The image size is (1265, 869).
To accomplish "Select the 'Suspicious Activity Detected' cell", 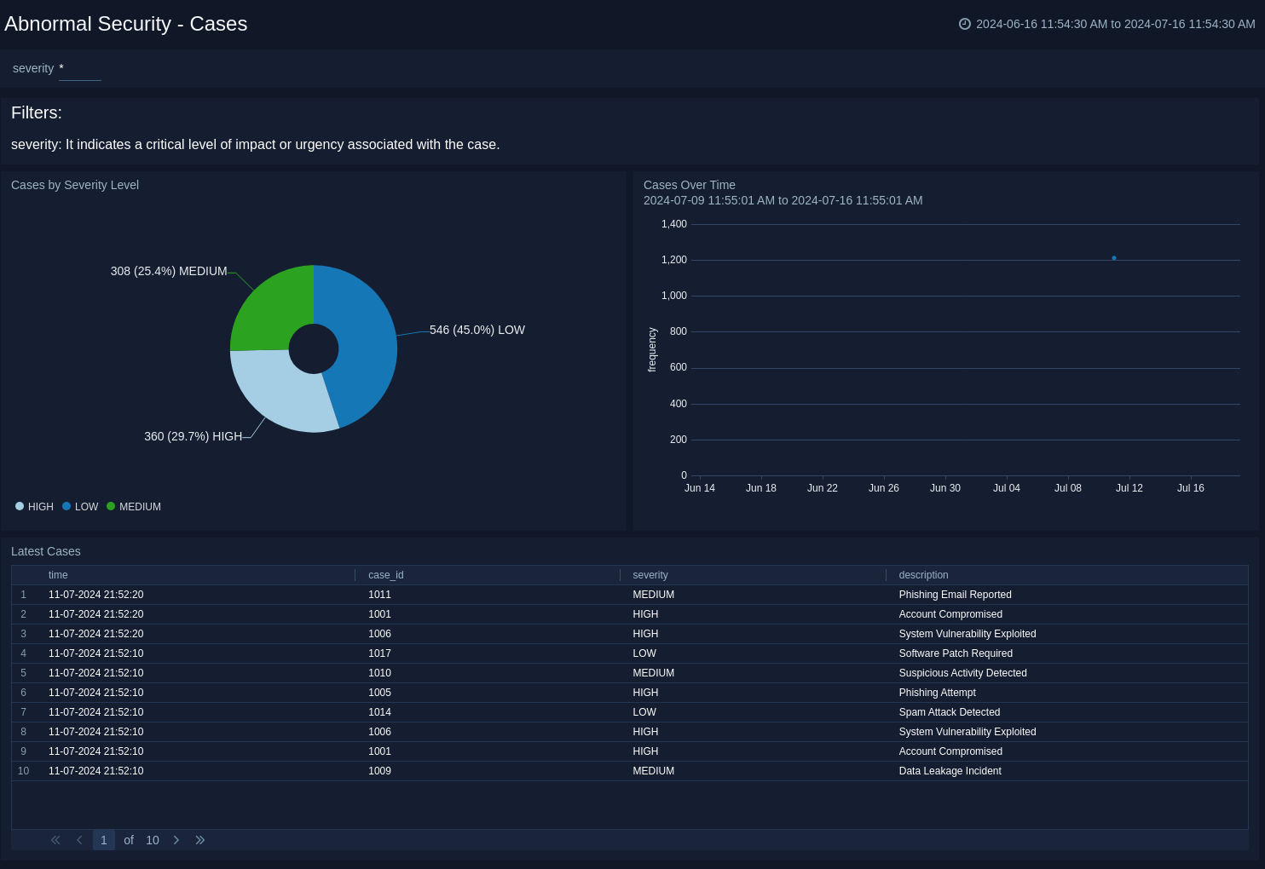I will coord(962,673).
